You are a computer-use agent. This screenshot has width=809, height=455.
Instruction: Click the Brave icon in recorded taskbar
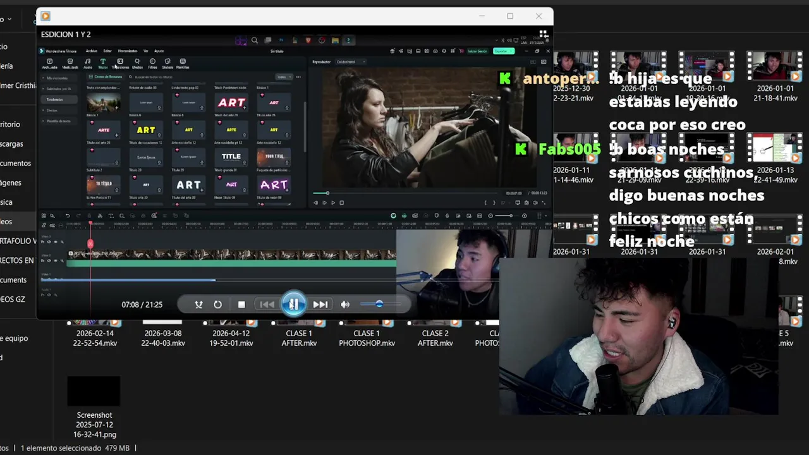click(308, 40)
